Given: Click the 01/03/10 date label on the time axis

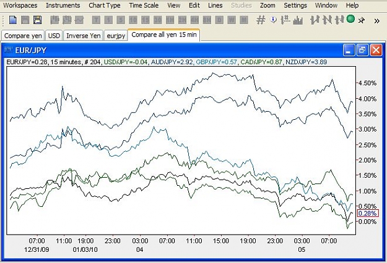Looking at the screenshot, I should (x=85, y=249).
